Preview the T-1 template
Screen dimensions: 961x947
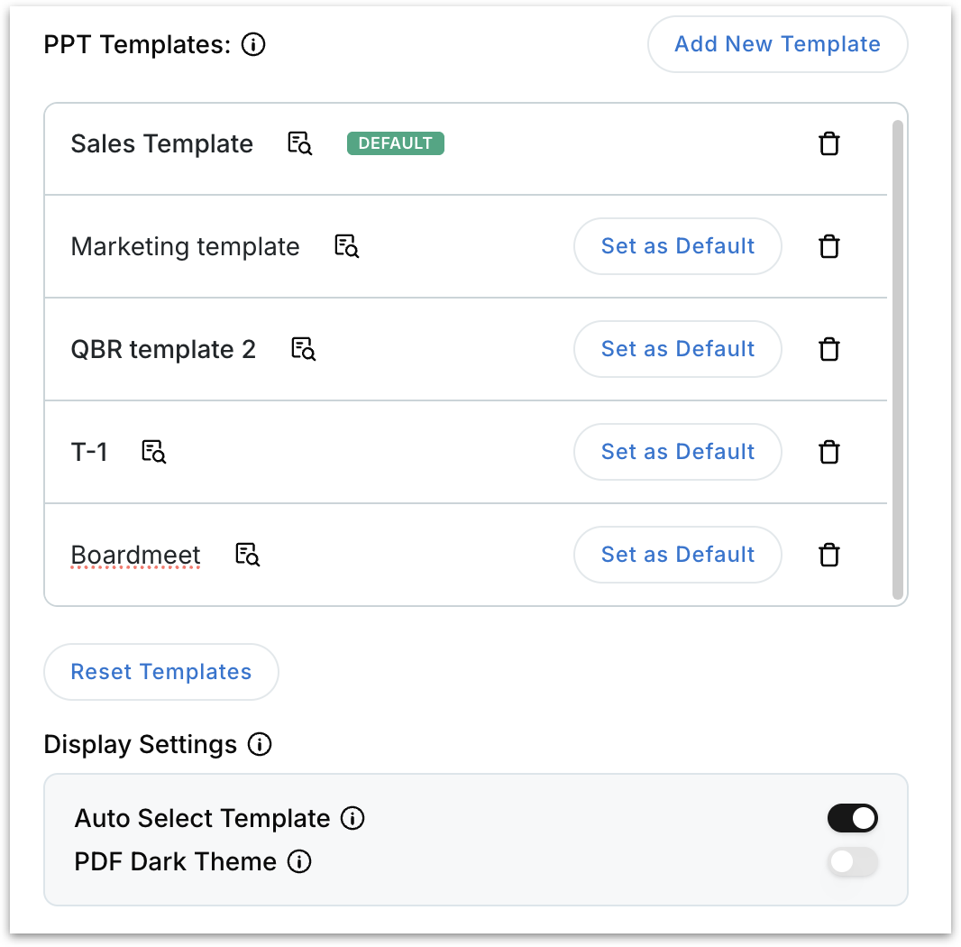pos(153,452)
